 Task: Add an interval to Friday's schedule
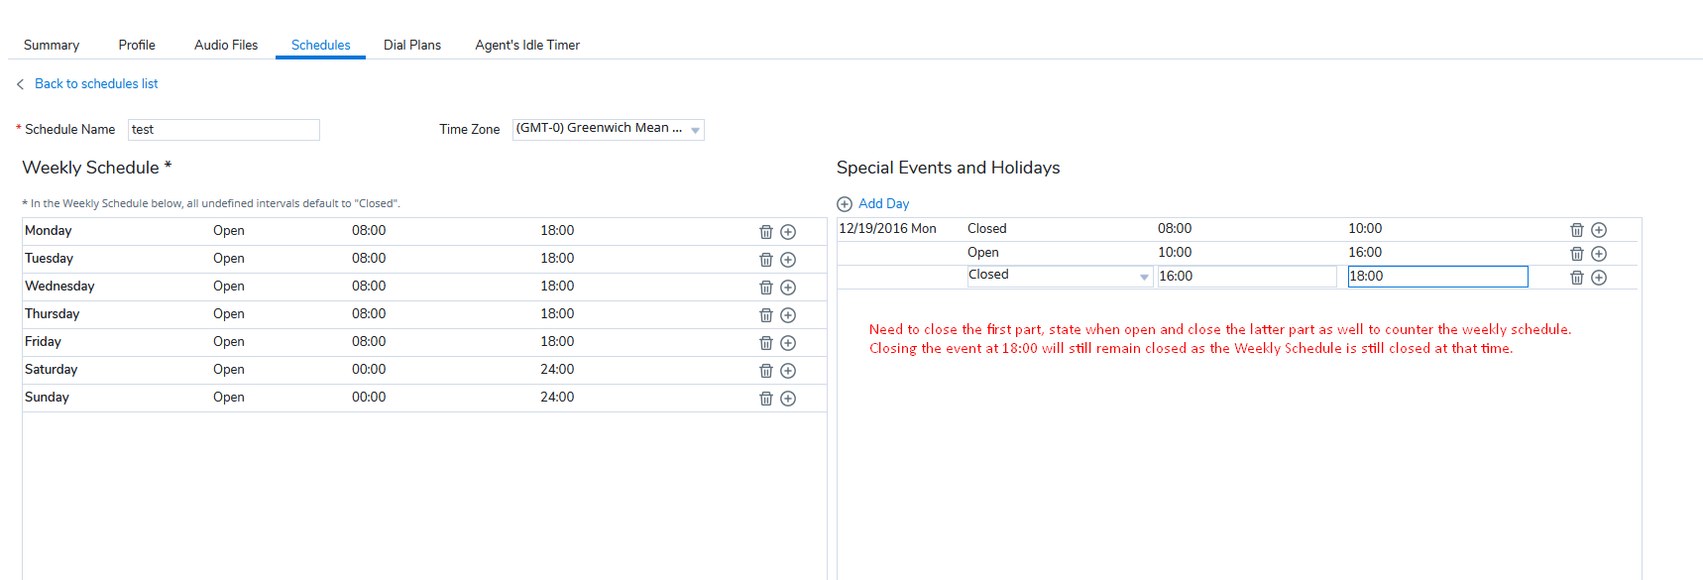click(x=788, y=342)
